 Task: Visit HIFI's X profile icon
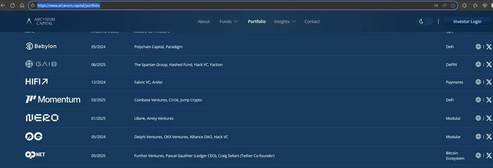coord(489,82)
